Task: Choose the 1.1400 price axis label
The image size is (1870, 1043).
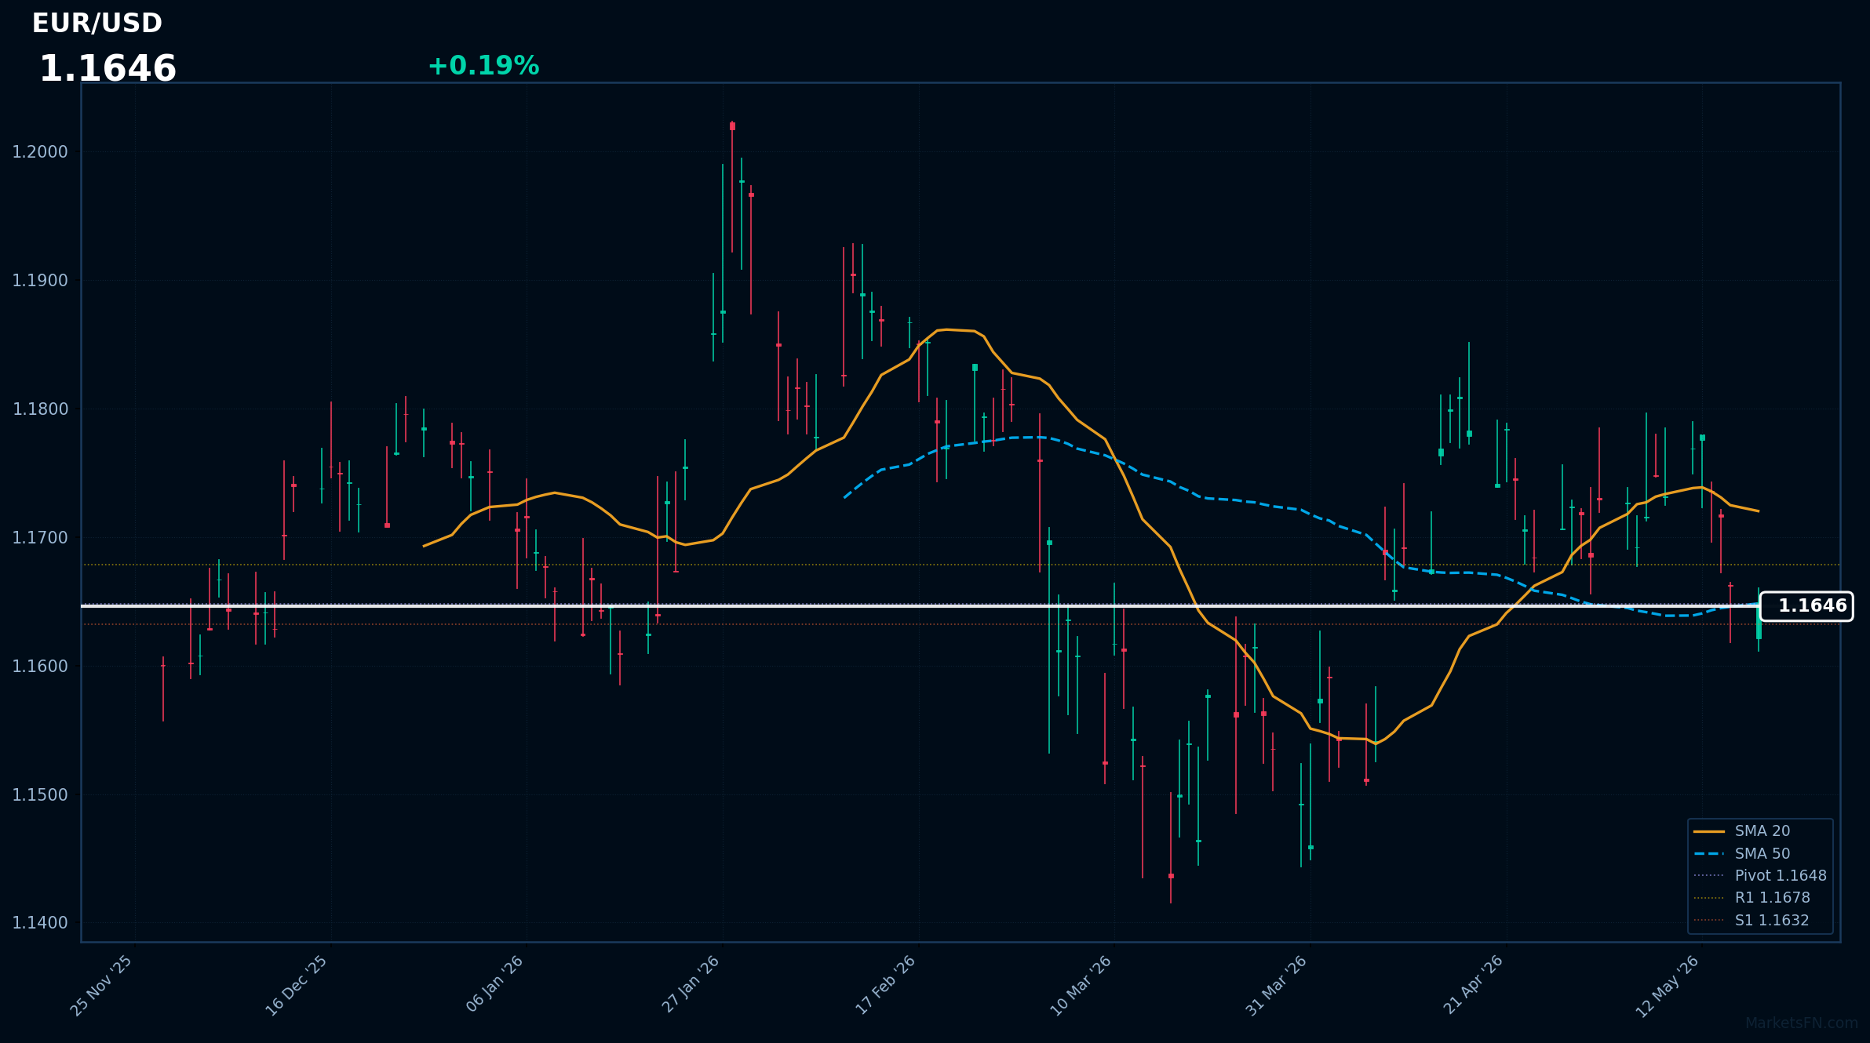Action: coord(40,923)
